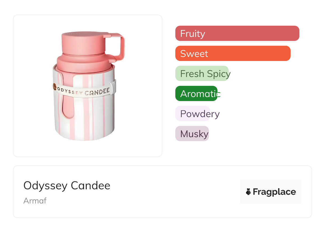
Task: Select the Sweet accord bar
Action: [233, 53]
